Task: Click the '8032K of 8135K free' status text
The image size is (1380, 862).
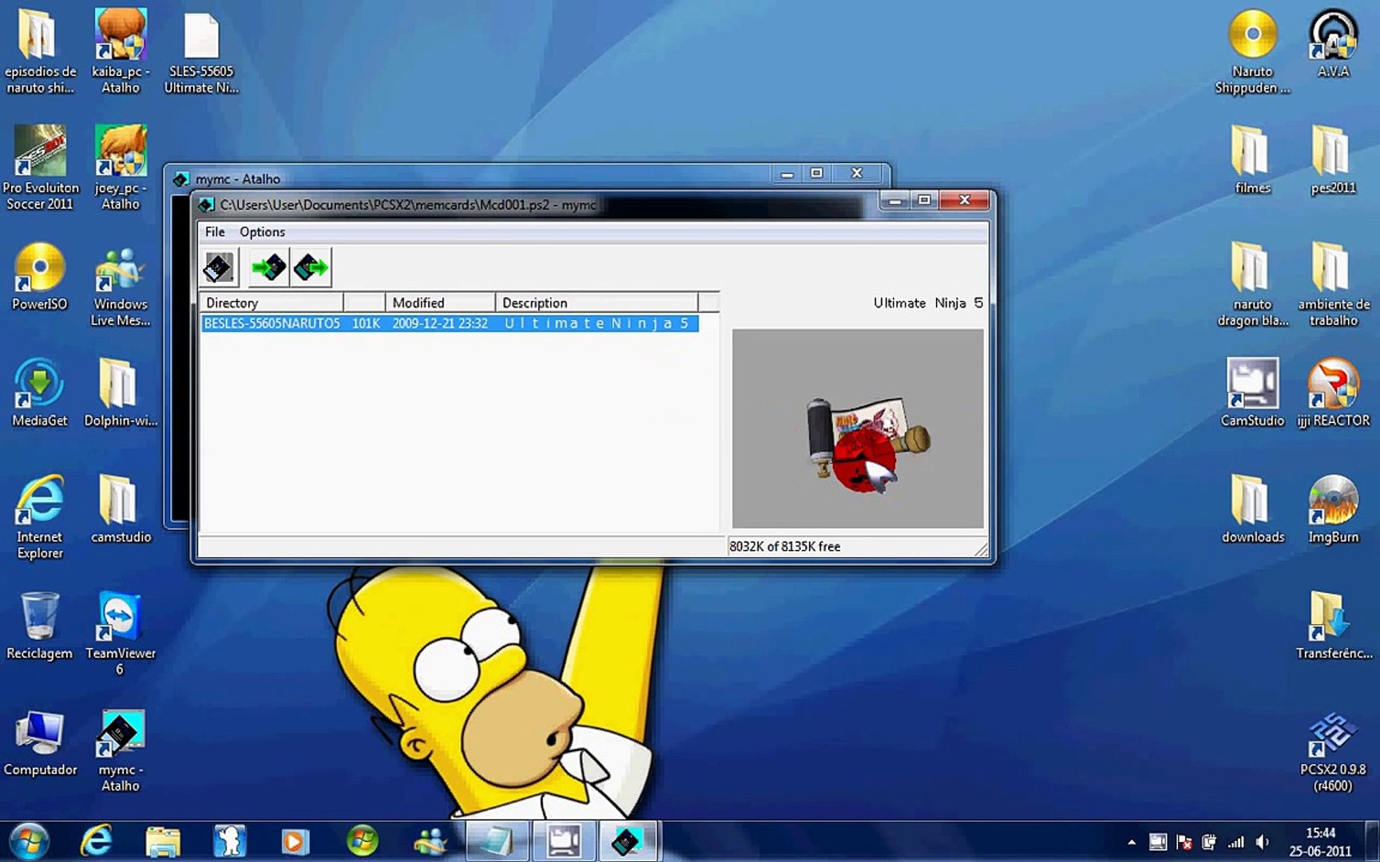Action: pos(784,547)
